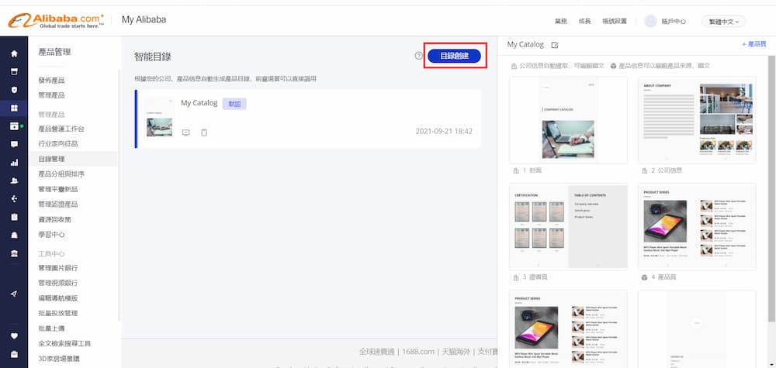Select 管理圖片銀行 in the left menu
776x368 pixels.
[58, 268]
